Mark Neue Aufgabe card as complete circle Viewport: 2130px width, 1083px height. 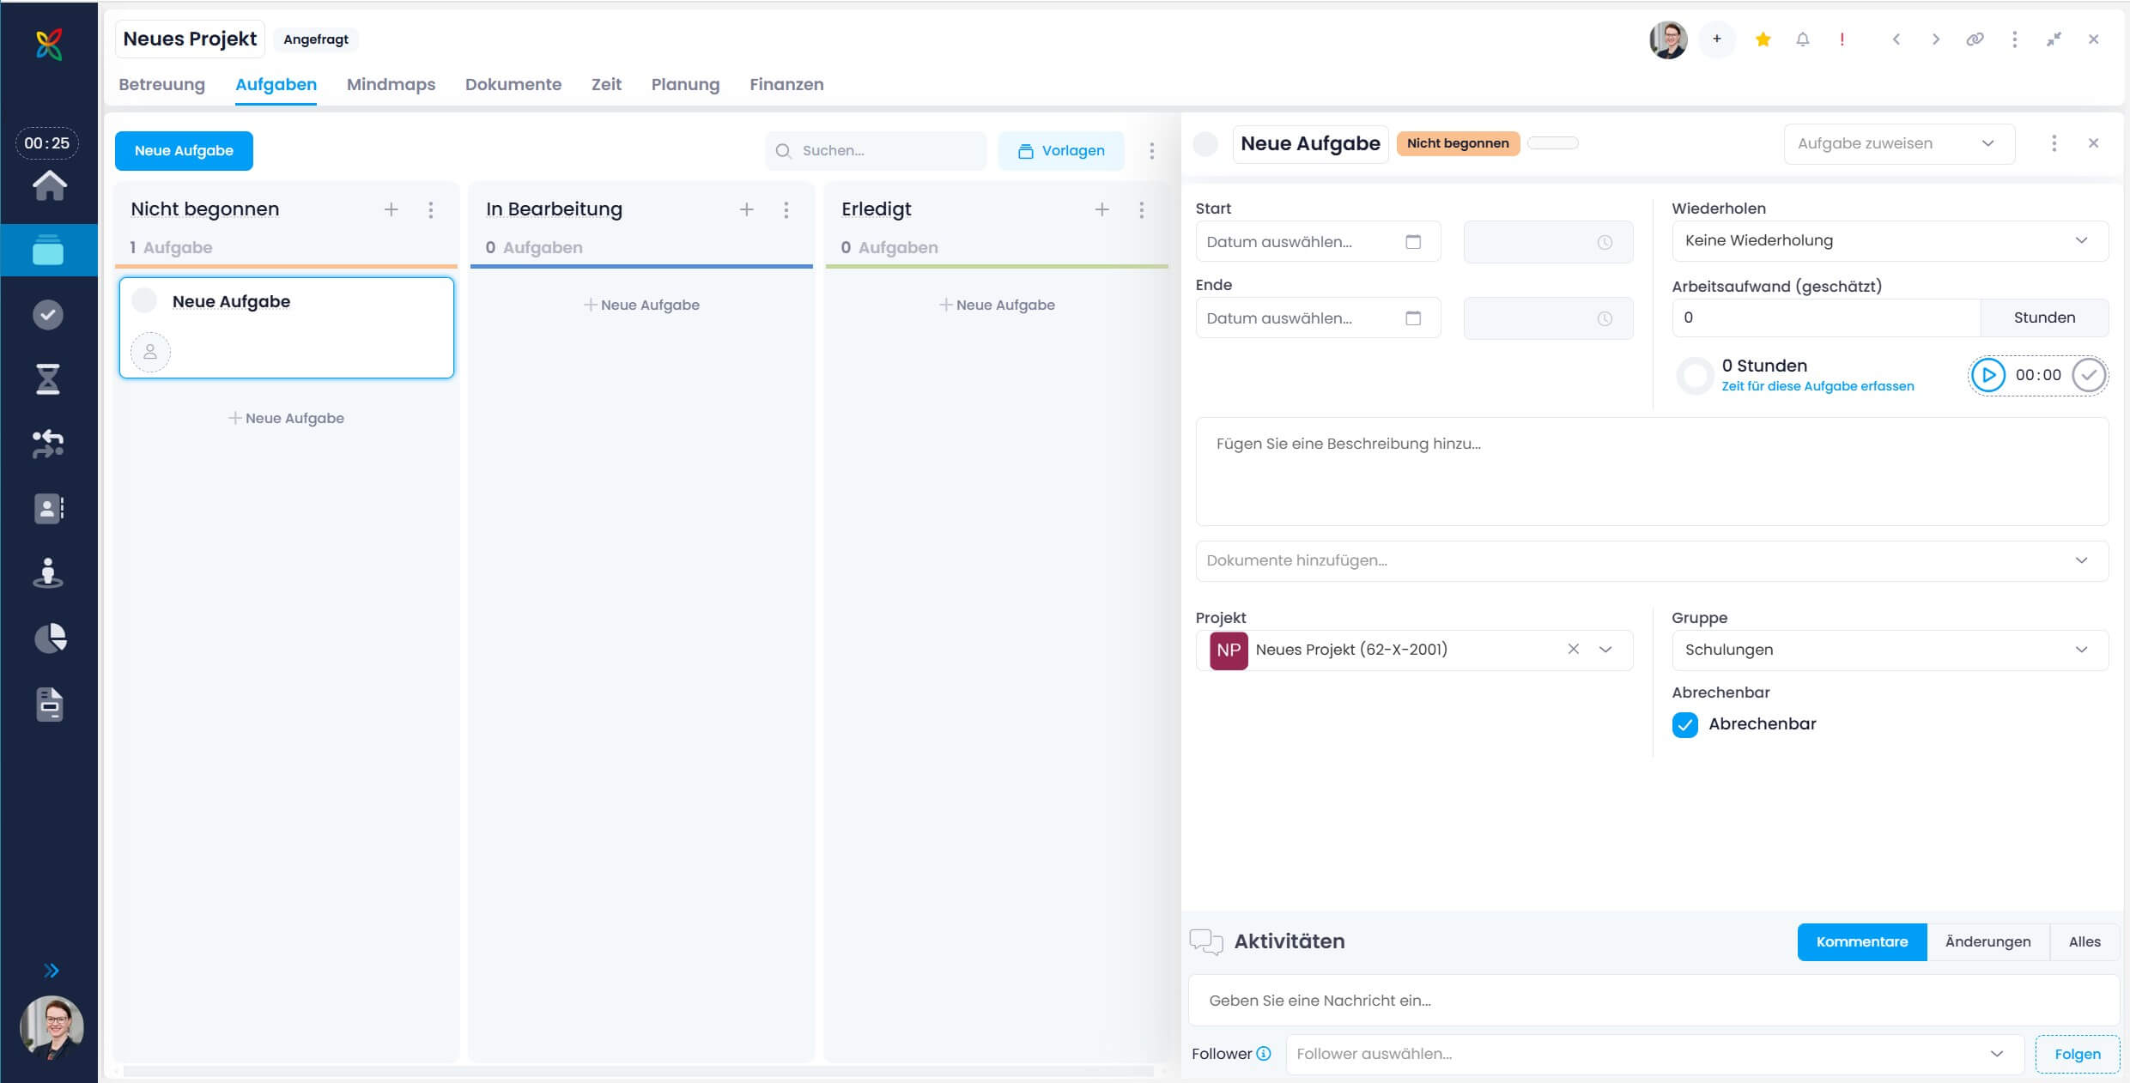pyautogui.click(x=144, y=301)
